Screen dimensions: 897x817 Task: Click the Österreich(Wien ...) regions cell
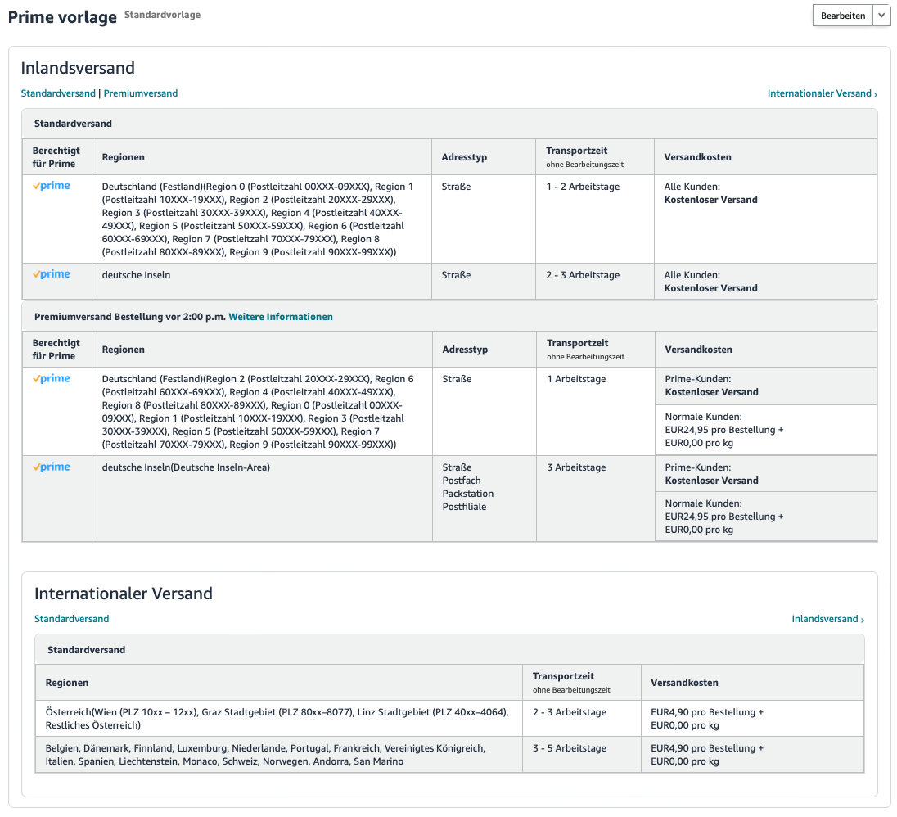click(279, 719)
